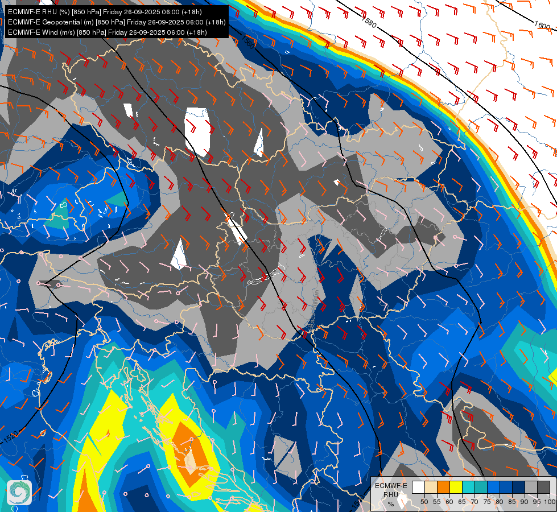This screenshot has width=557, height=512.
Task: Click the legend tick label 85
Action: tap(512, 502)
